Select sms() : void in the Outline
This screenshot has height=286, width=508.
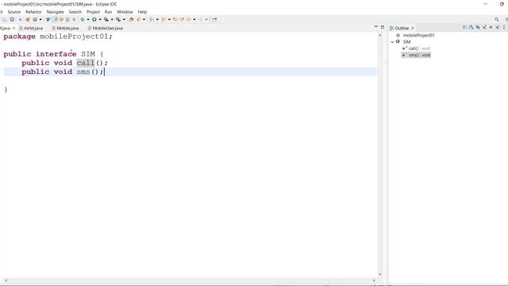click(x=419, y=55)
